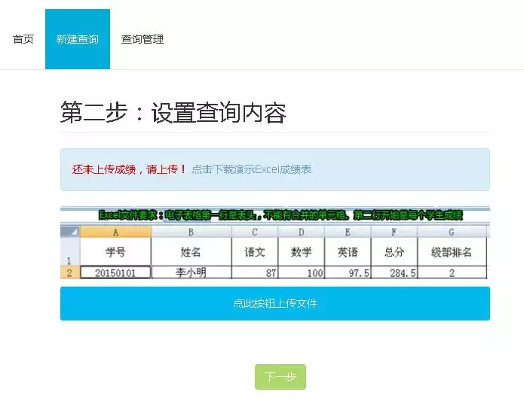Click cell containing 20150101
Viewport: 524px width, 404px height.
click(115, 272)
